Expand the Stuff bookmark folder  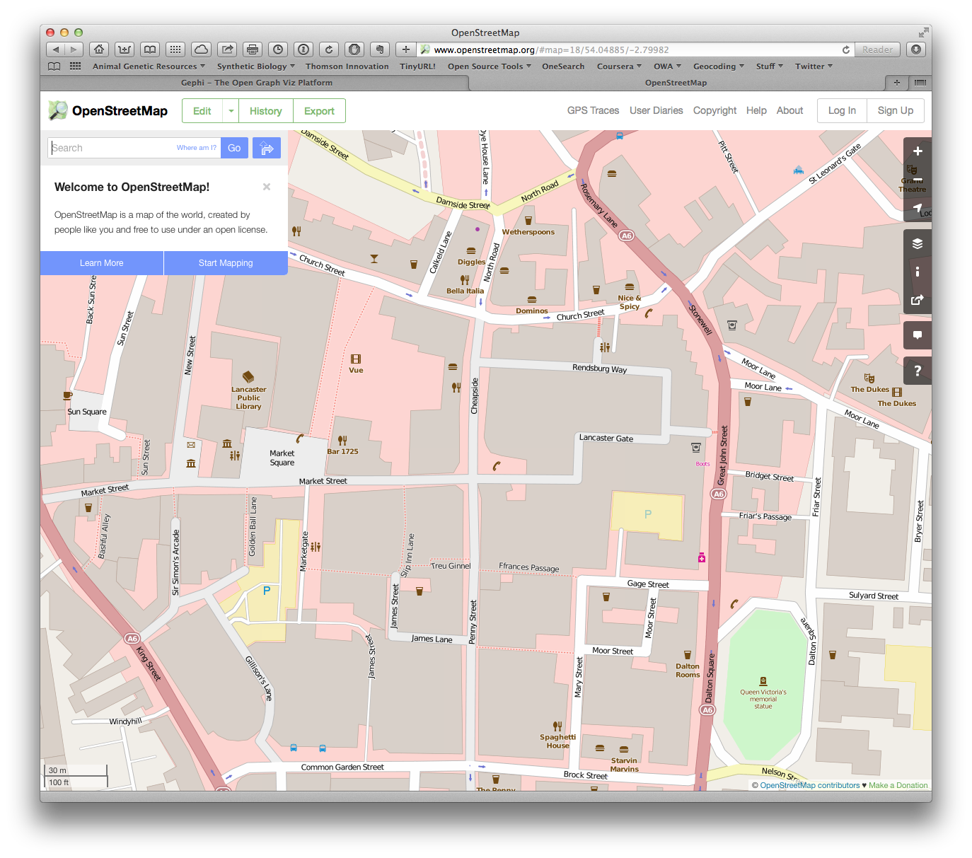(x=769, y=66)
